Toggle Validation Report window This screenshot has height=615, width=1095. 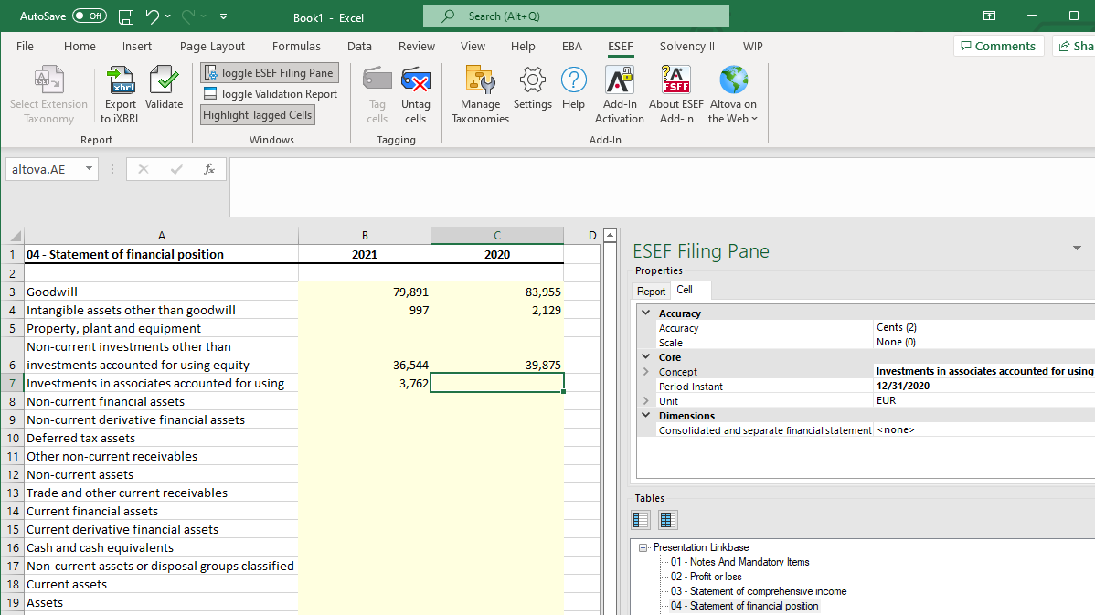pyautogui.click(x=271, y=93)
